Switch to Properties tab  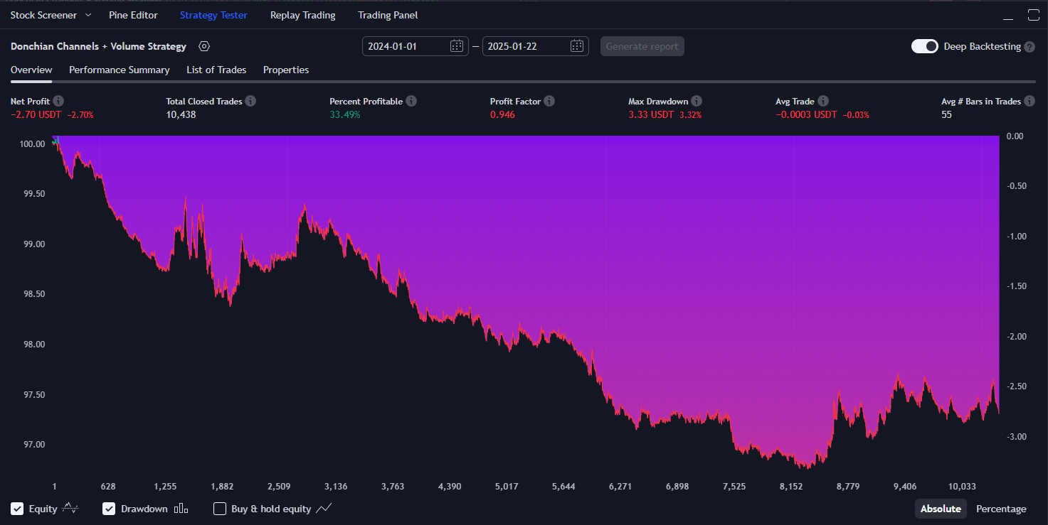pyautogui.click(x=286, y=70)
